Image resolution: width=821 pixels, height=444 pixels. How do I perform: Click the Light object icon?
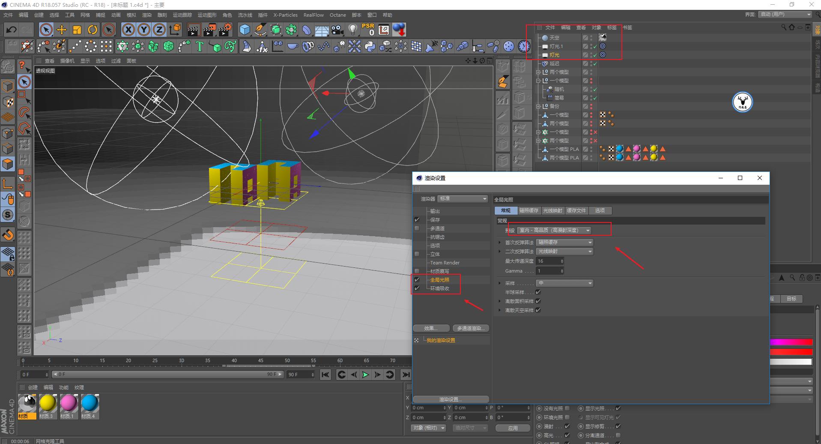click(x=352, y=30)
